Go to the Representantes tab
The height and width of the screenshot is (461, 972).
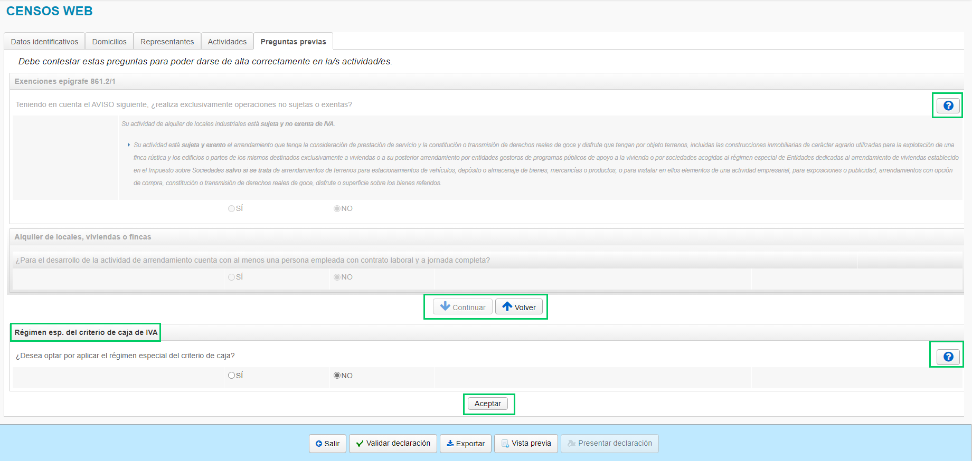167,42
